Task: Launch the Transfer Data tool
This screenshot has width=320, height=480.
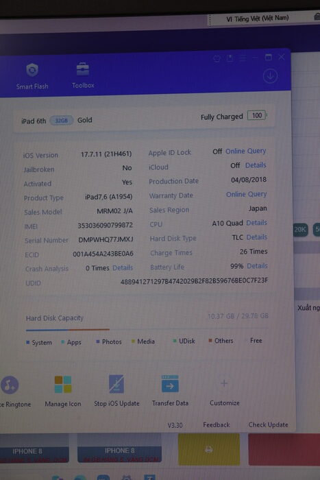Action: (170, 384)
